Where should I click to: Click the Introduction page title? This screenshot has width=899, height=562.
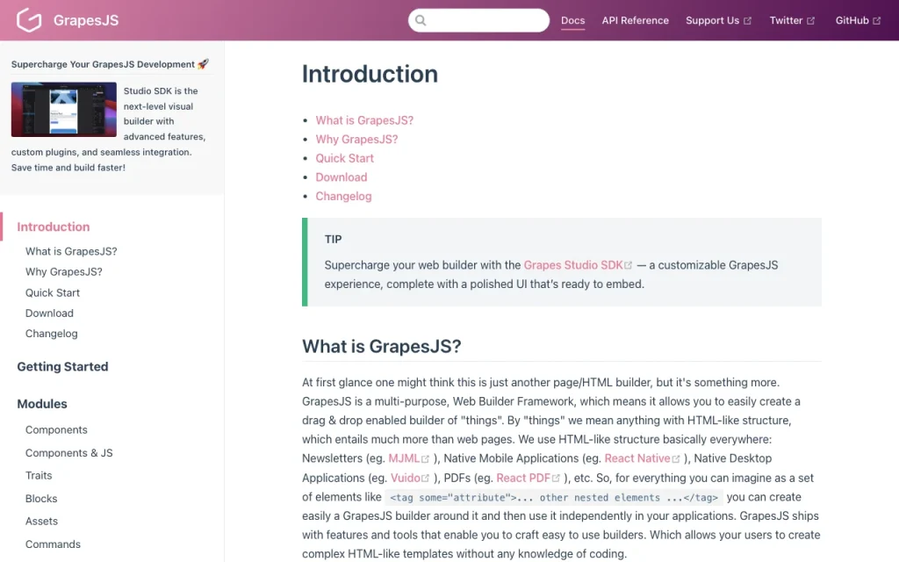click(370, 74)
